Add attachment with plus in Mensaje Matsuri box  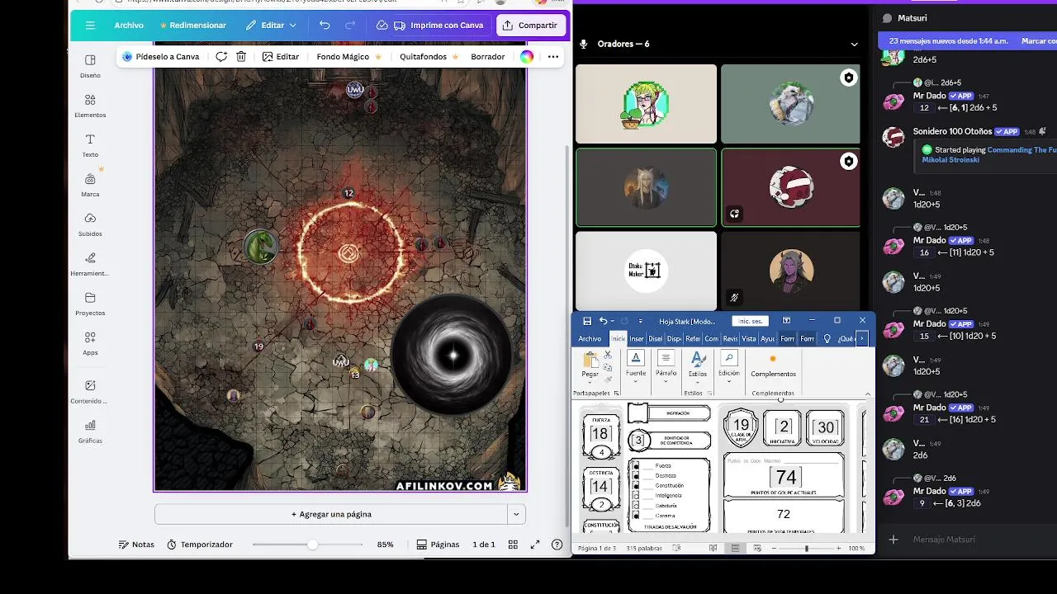click(893, 540)
